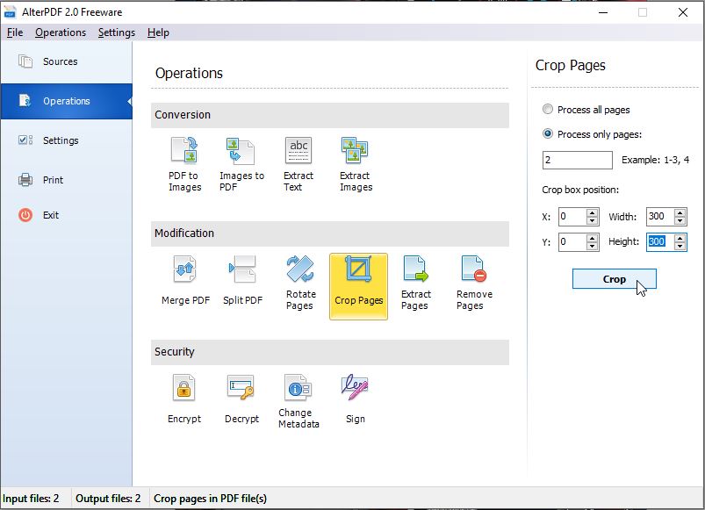Increase the crop Width value
705x510 pixels.
[680, 212]
